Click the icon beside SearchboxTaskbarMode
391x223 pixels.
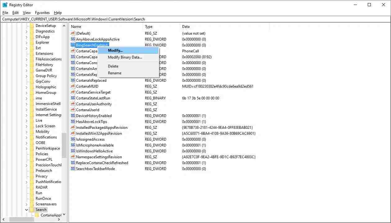coord(73,168)
